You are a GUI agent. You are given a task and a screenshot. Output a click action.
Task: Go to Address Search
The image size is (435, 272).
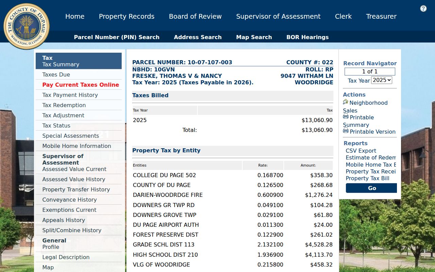click(x=198, y=37)
